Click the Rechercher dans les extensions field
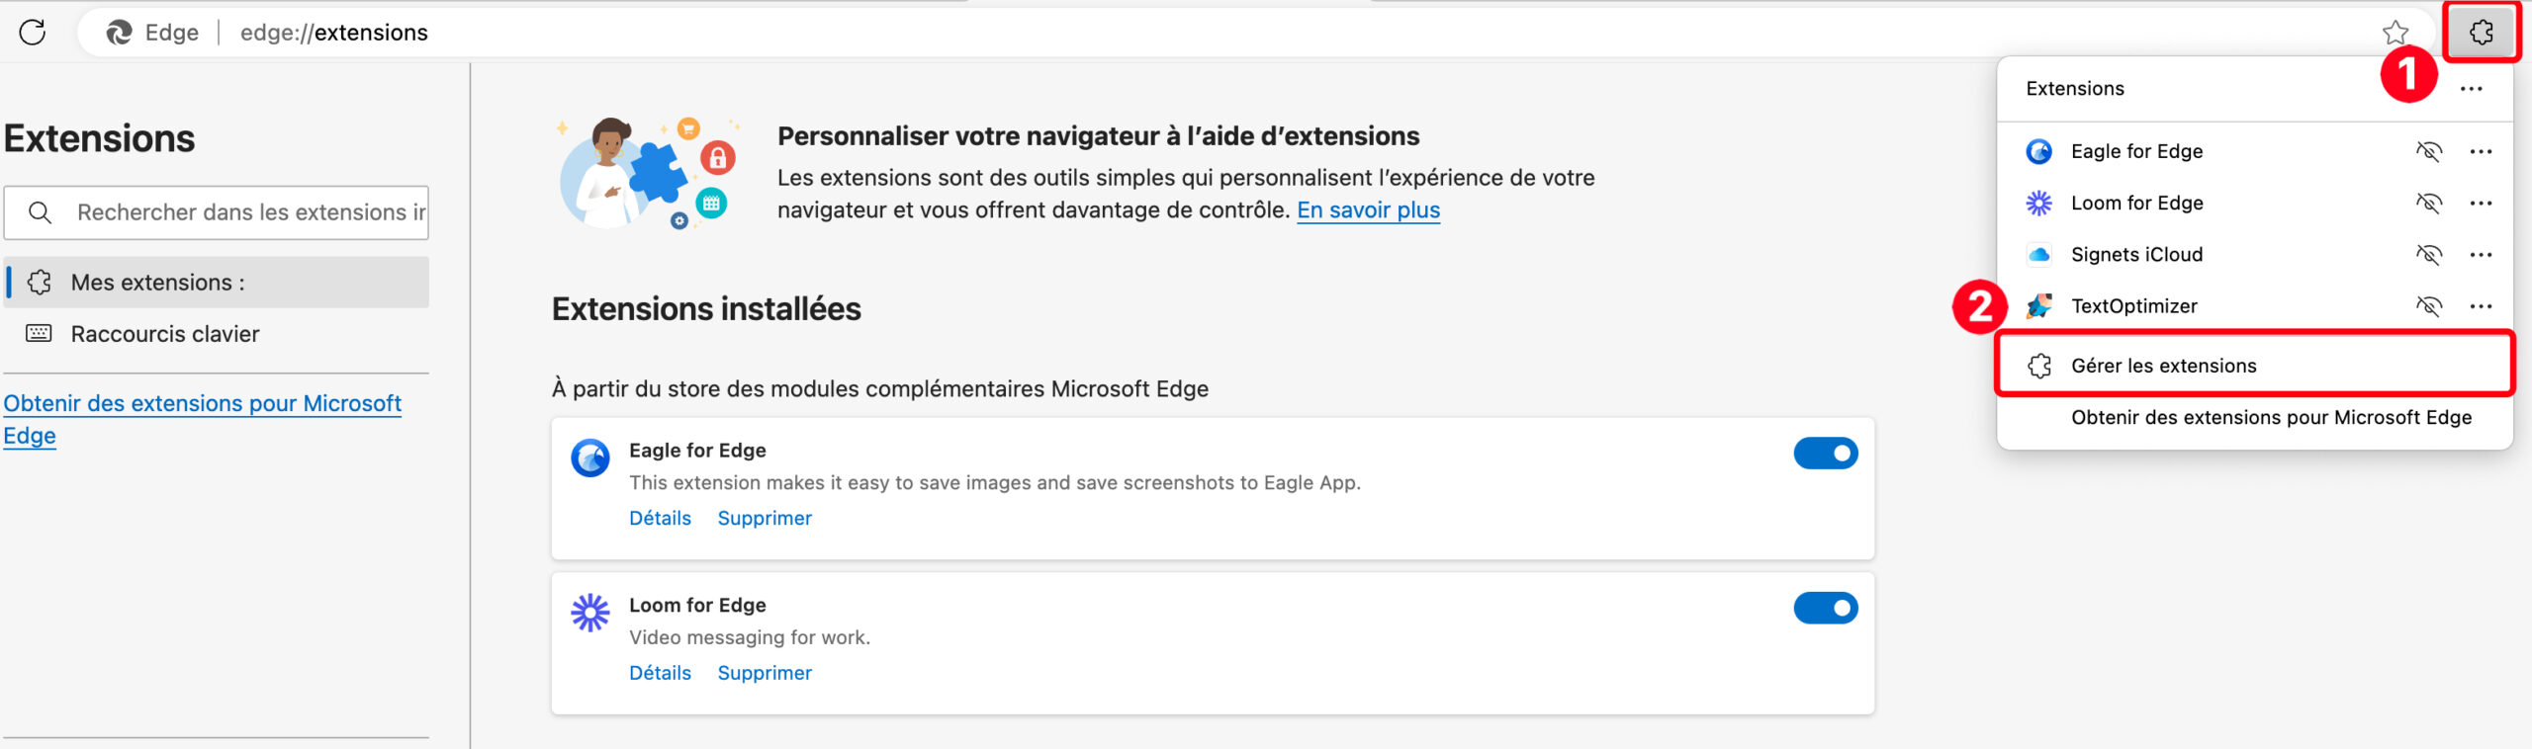 (x=217, y=212)
